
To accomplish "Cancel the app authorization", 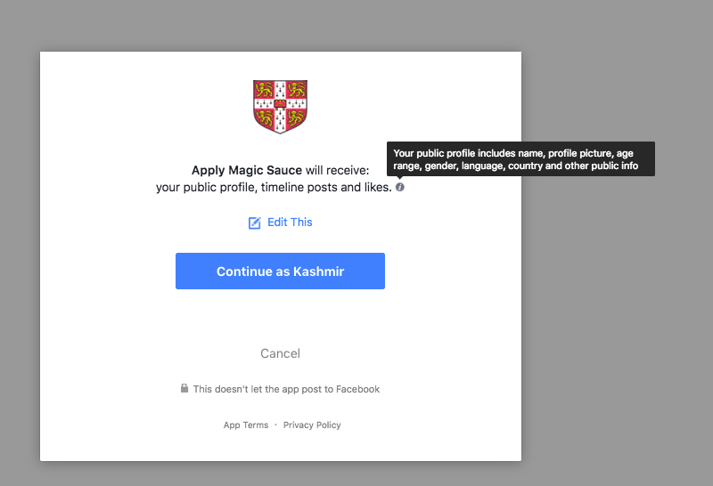I will click(x=280, y=353).
